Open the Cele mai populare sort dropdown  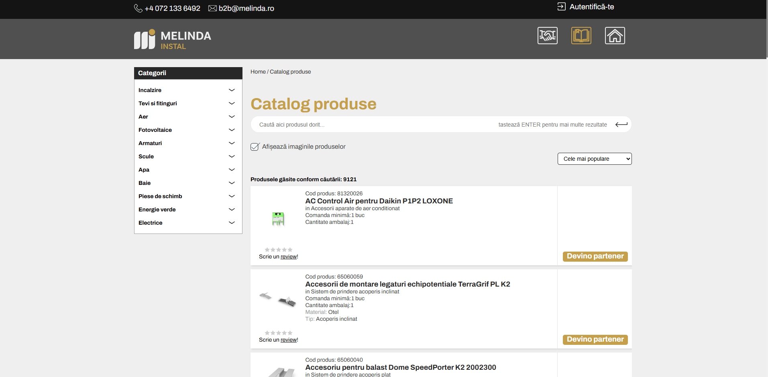point(594,159)
